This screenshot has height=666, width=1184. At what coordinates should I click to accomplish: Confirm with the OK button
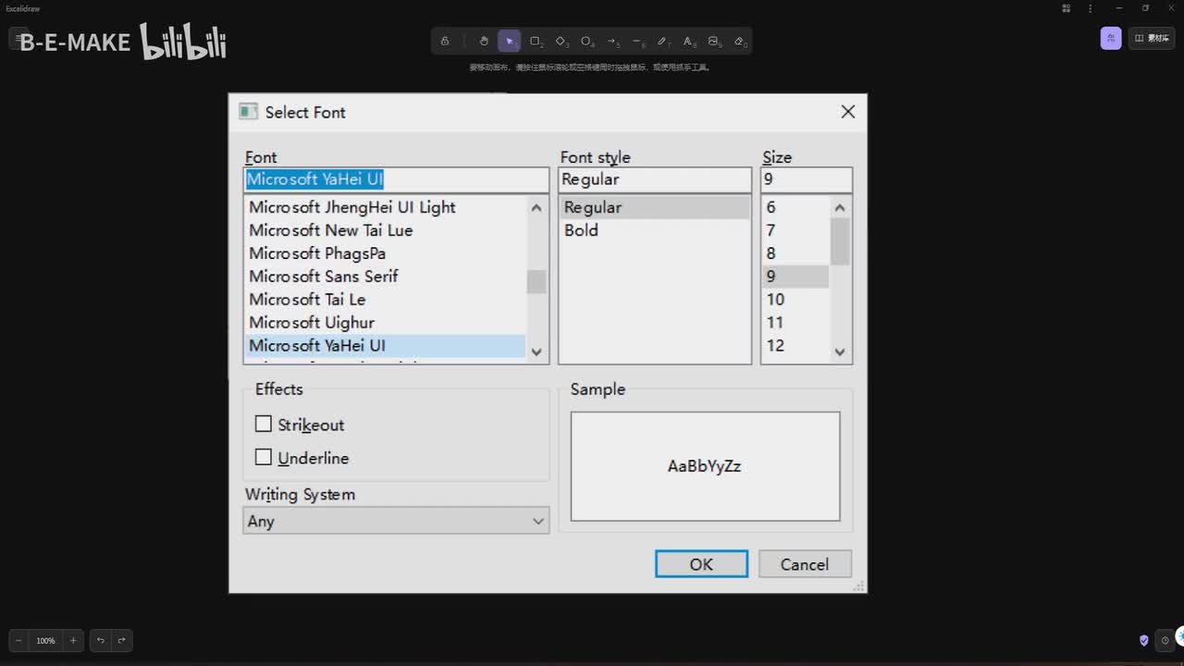coord(701,564)
